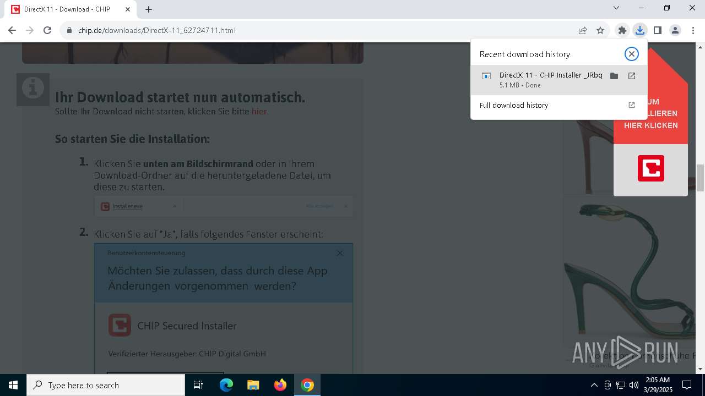The height and width of the screenshot is (396, 705).
Task: Click the Full download history external icon
Action: 632,105
